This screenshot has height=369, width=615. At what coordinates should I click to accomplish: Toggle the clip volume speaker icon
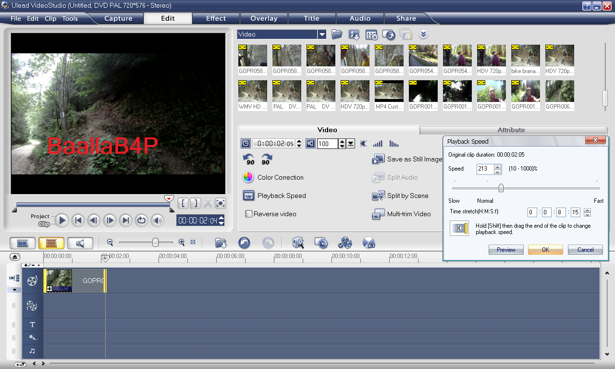click(310, 143)
